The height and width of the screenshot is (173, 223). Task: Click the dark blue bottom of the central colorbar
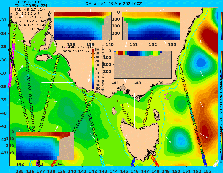(x=93, y=88)
